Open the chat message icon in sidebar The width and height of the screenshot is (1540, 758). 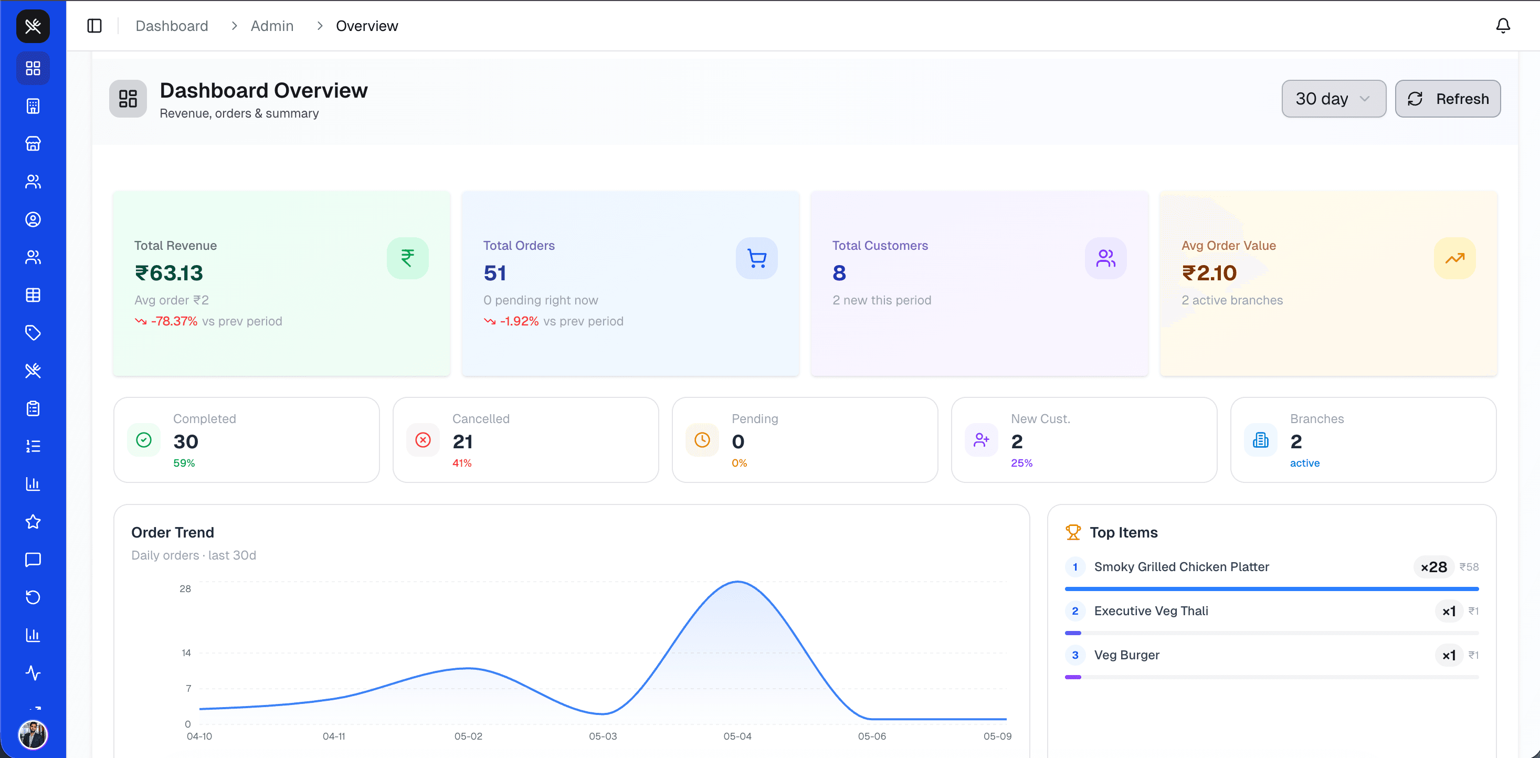click(x=33, y=560)
